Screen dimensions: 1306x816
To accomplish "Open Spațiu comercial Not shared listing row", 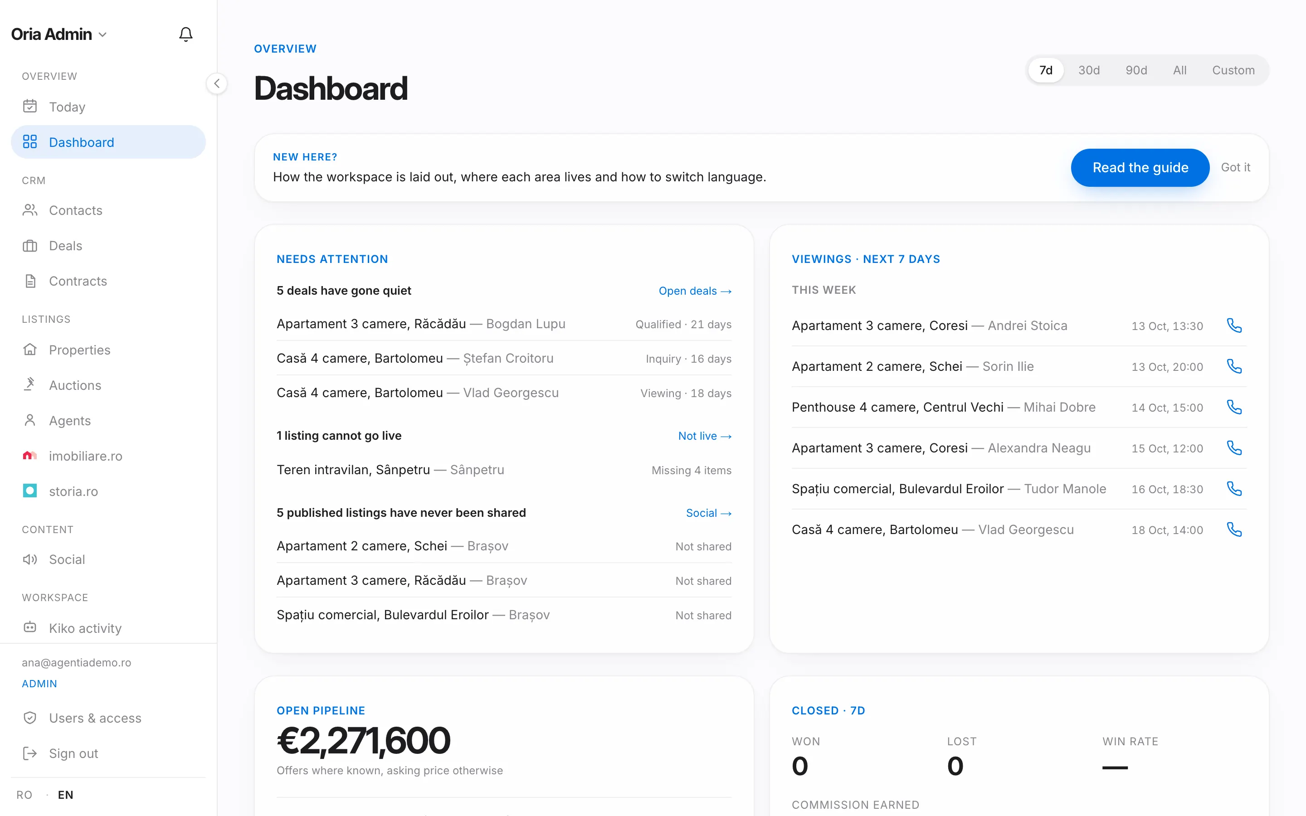I will [504, 615].
